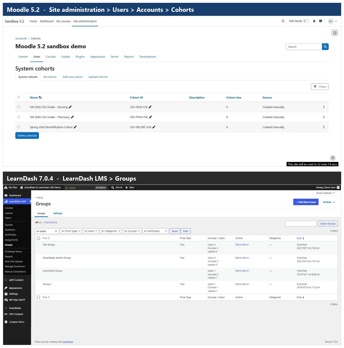344x348 pixels.
Task: Edit cohort ID CEU-NUR-F26 pencil icon
Action: 150,107
